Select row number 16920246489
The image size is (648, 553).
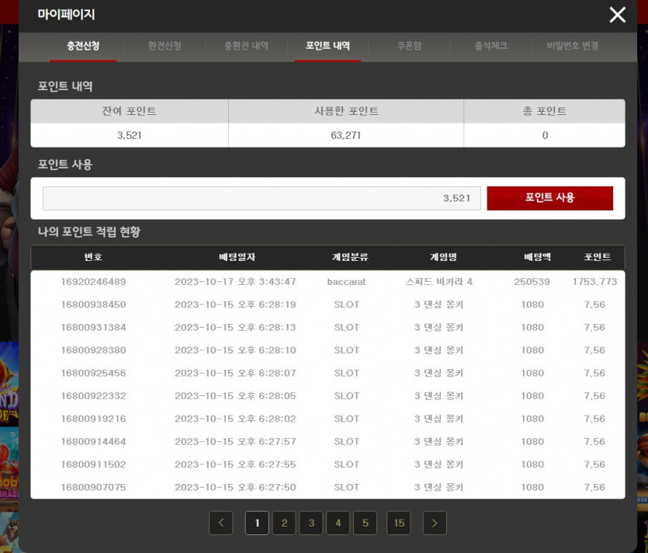coord(93,282)
